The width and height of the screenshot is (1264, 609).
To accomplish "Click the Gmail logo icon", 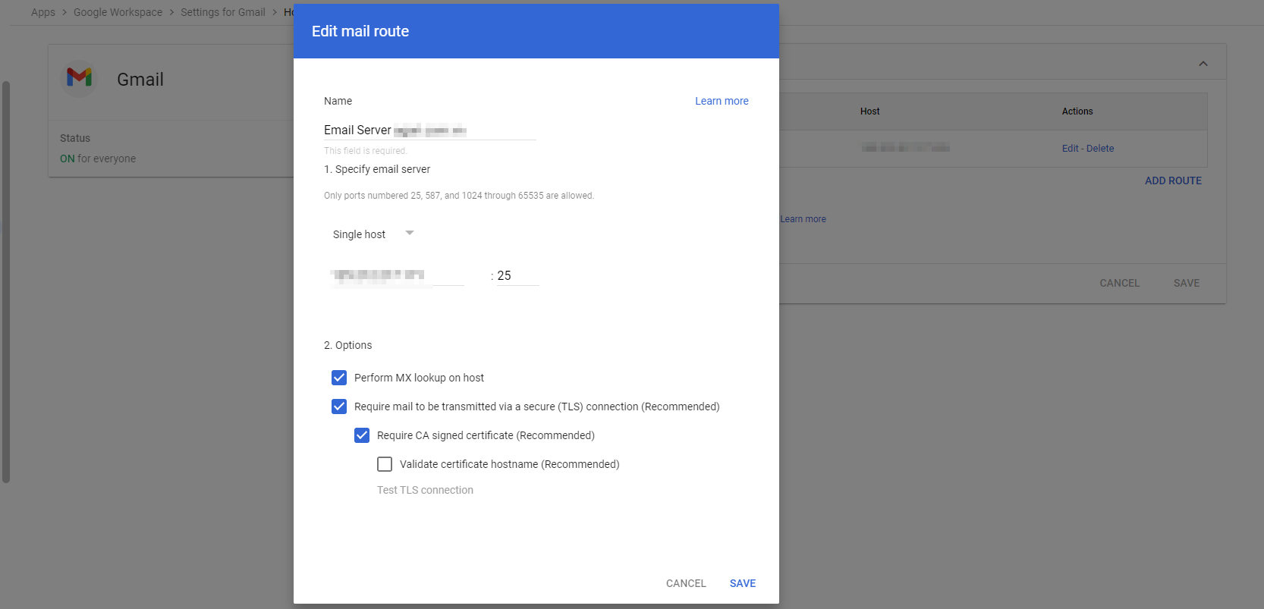I will coord(79,78).
